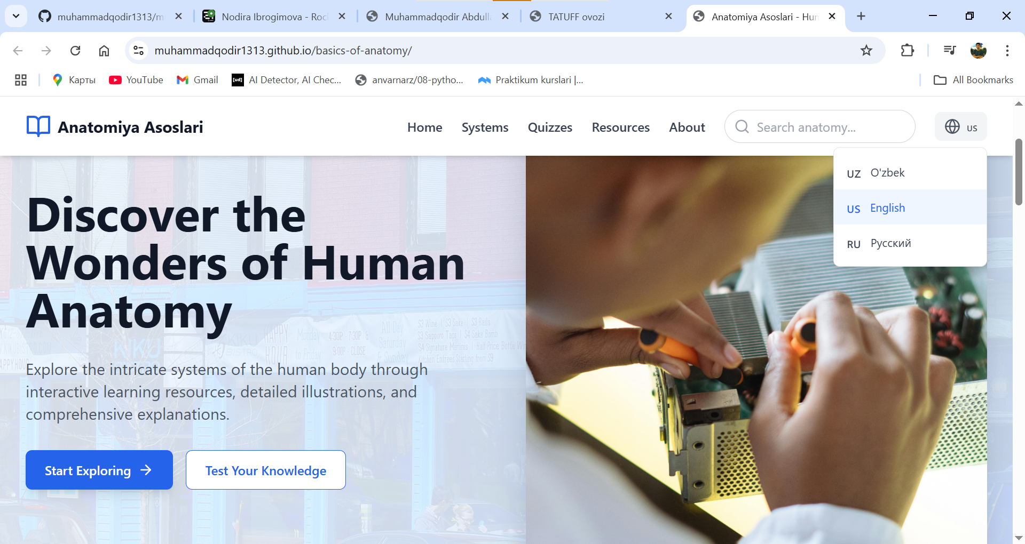Screen dimensions: 1025x544
Task: Toggle the language selector globe button
Action: click(960, 127)
